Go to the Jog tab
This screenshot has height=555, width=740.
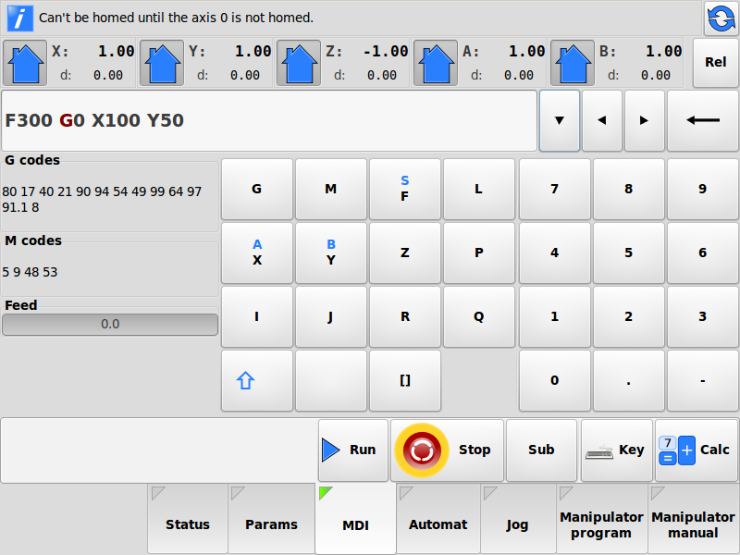518,518
